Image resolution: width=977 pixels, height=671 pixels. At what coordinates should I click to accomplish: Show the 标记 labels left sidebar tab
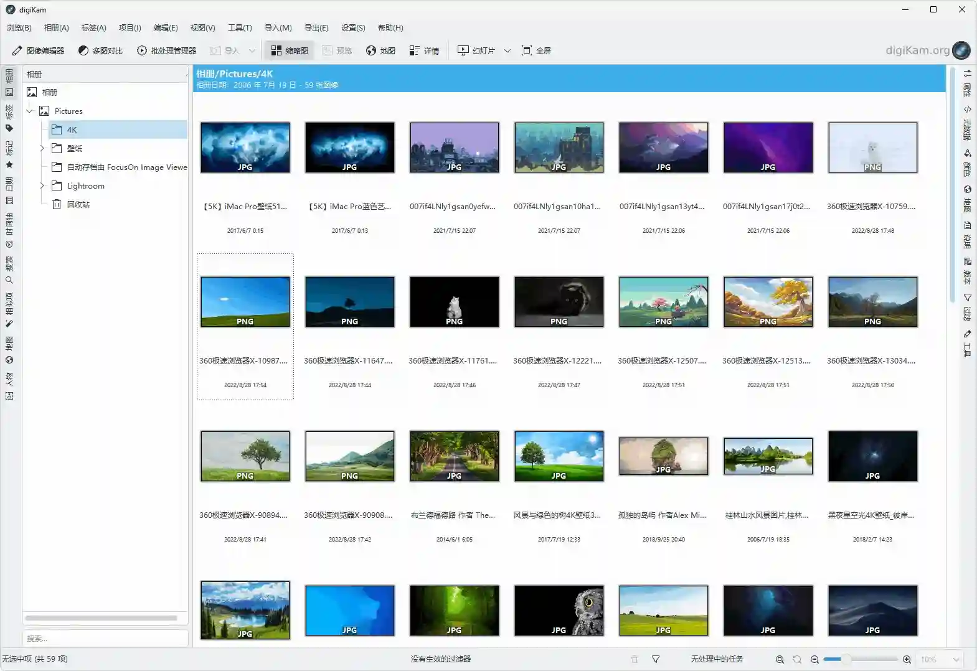[9, 155]
